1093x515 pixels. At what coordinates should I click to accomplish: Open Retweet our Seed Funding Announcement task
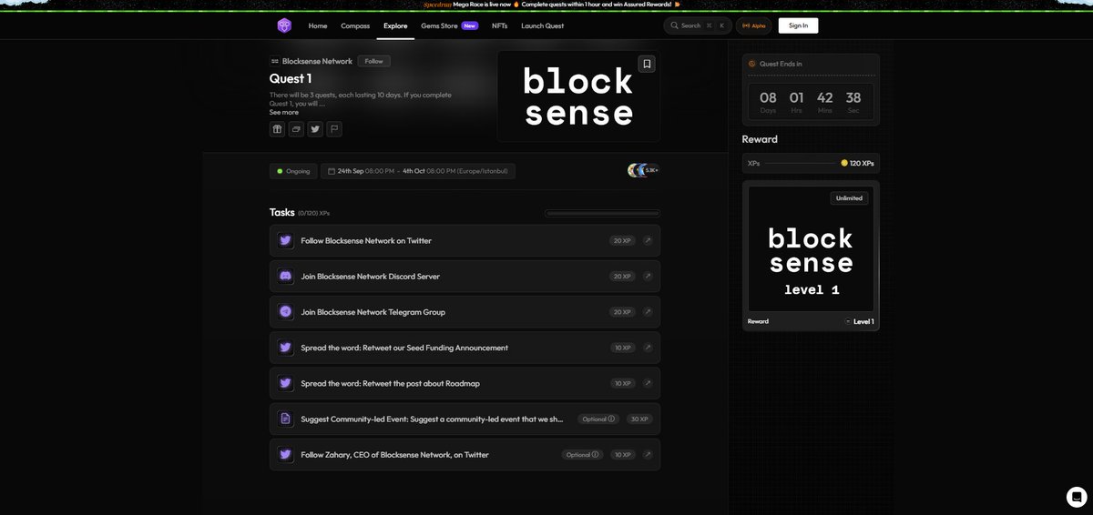(x=465, y=348)
